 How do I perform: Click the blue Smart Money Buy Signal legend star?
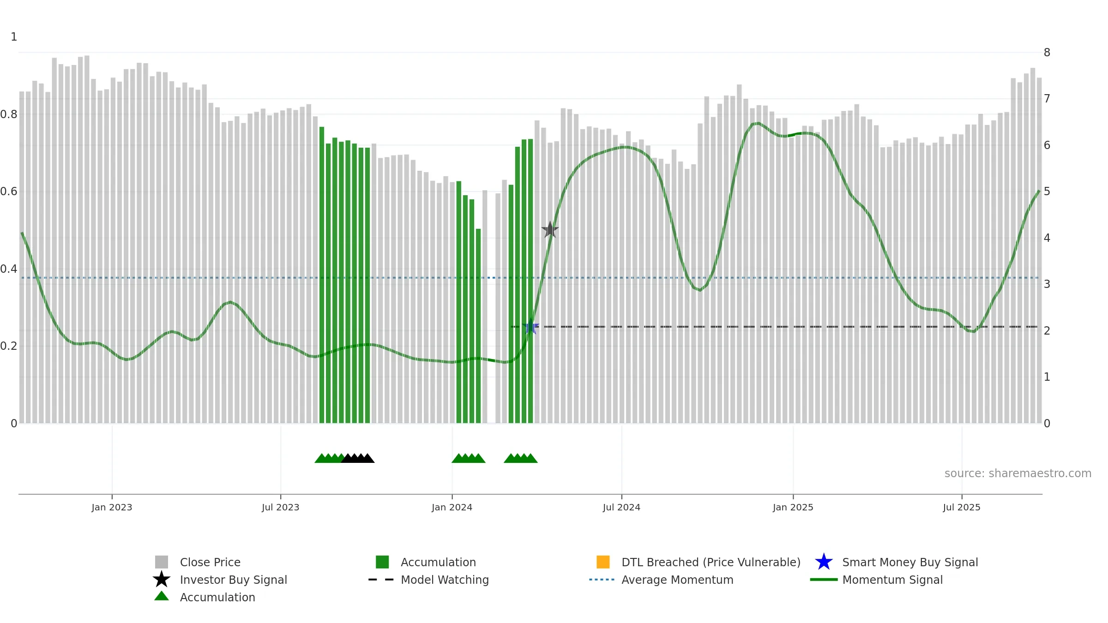click(x=824, y=562)
